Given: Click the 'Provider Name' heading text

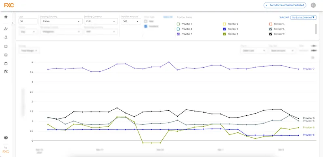Looking at the screenshot, I should coord(184,17).
